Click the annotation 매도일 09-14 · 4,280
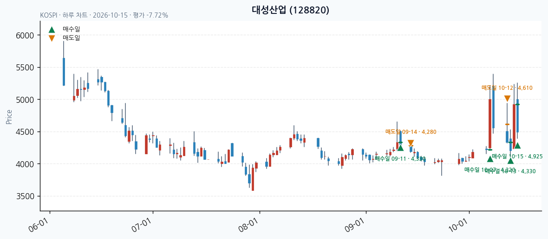The image size is (548, 239). [x=411, y=132]
